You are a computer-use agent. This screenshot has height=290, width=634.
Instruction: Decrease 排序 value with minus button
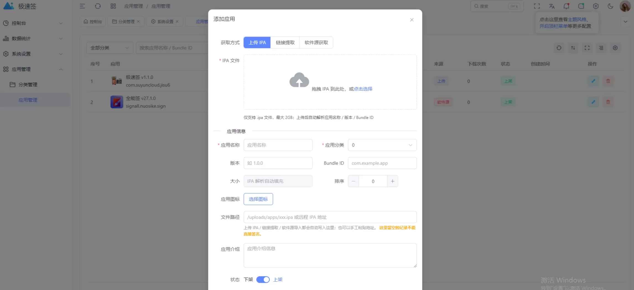click(354, 181)
